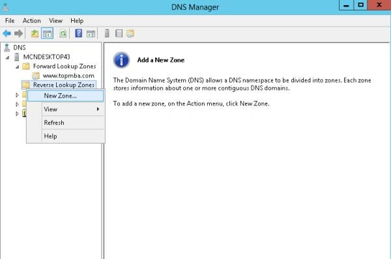Viewport: 391px width, 259px height.
Task: Minimize the DNS Manager window
Action: [x=346, y=5]
